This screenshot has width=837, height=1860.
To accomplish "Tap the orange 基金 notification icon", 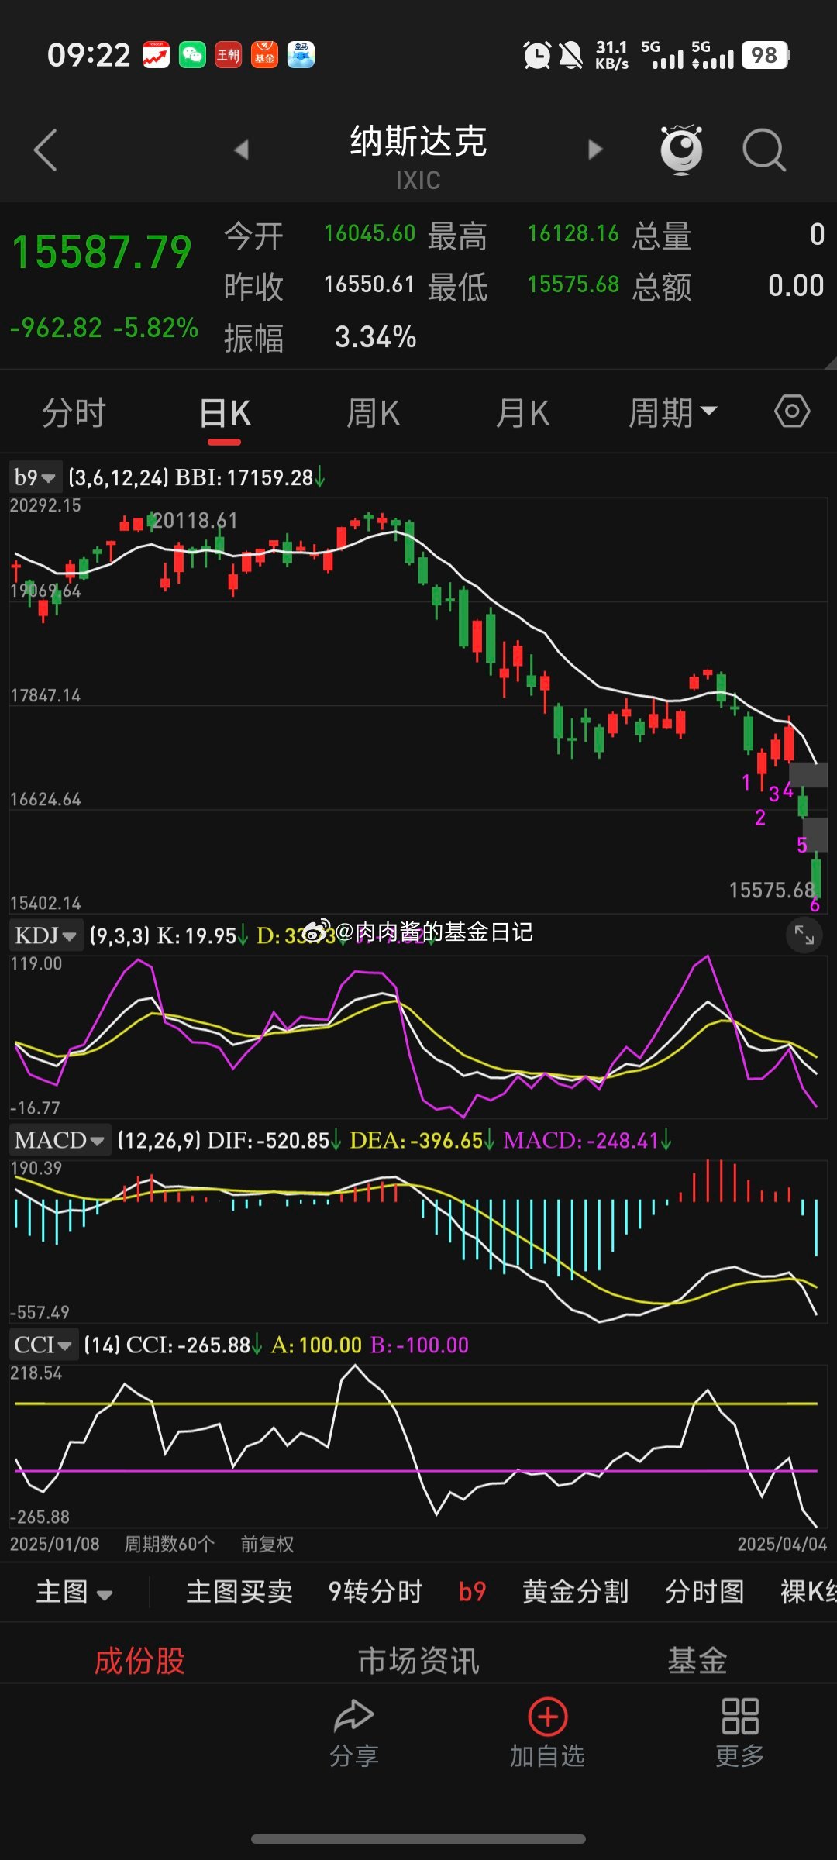I will click(x=264, y=55).
